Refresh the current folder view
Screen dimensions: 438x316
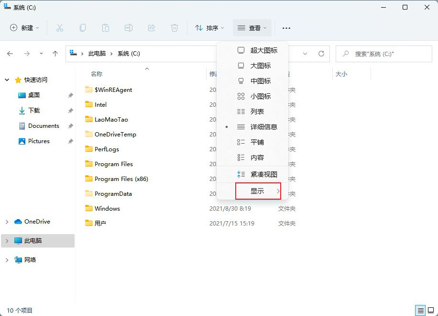(x=321, y=54)
